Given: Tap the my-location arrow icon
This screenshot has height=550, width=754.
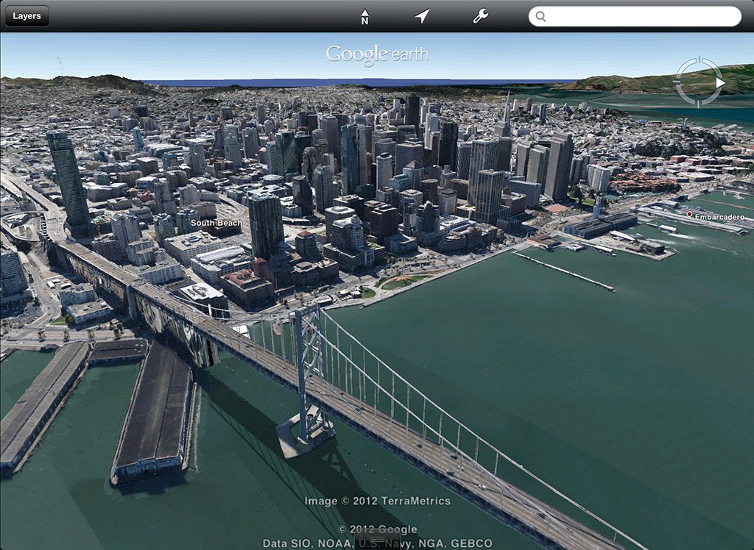Looking at the screenshot, I should 422,16.
